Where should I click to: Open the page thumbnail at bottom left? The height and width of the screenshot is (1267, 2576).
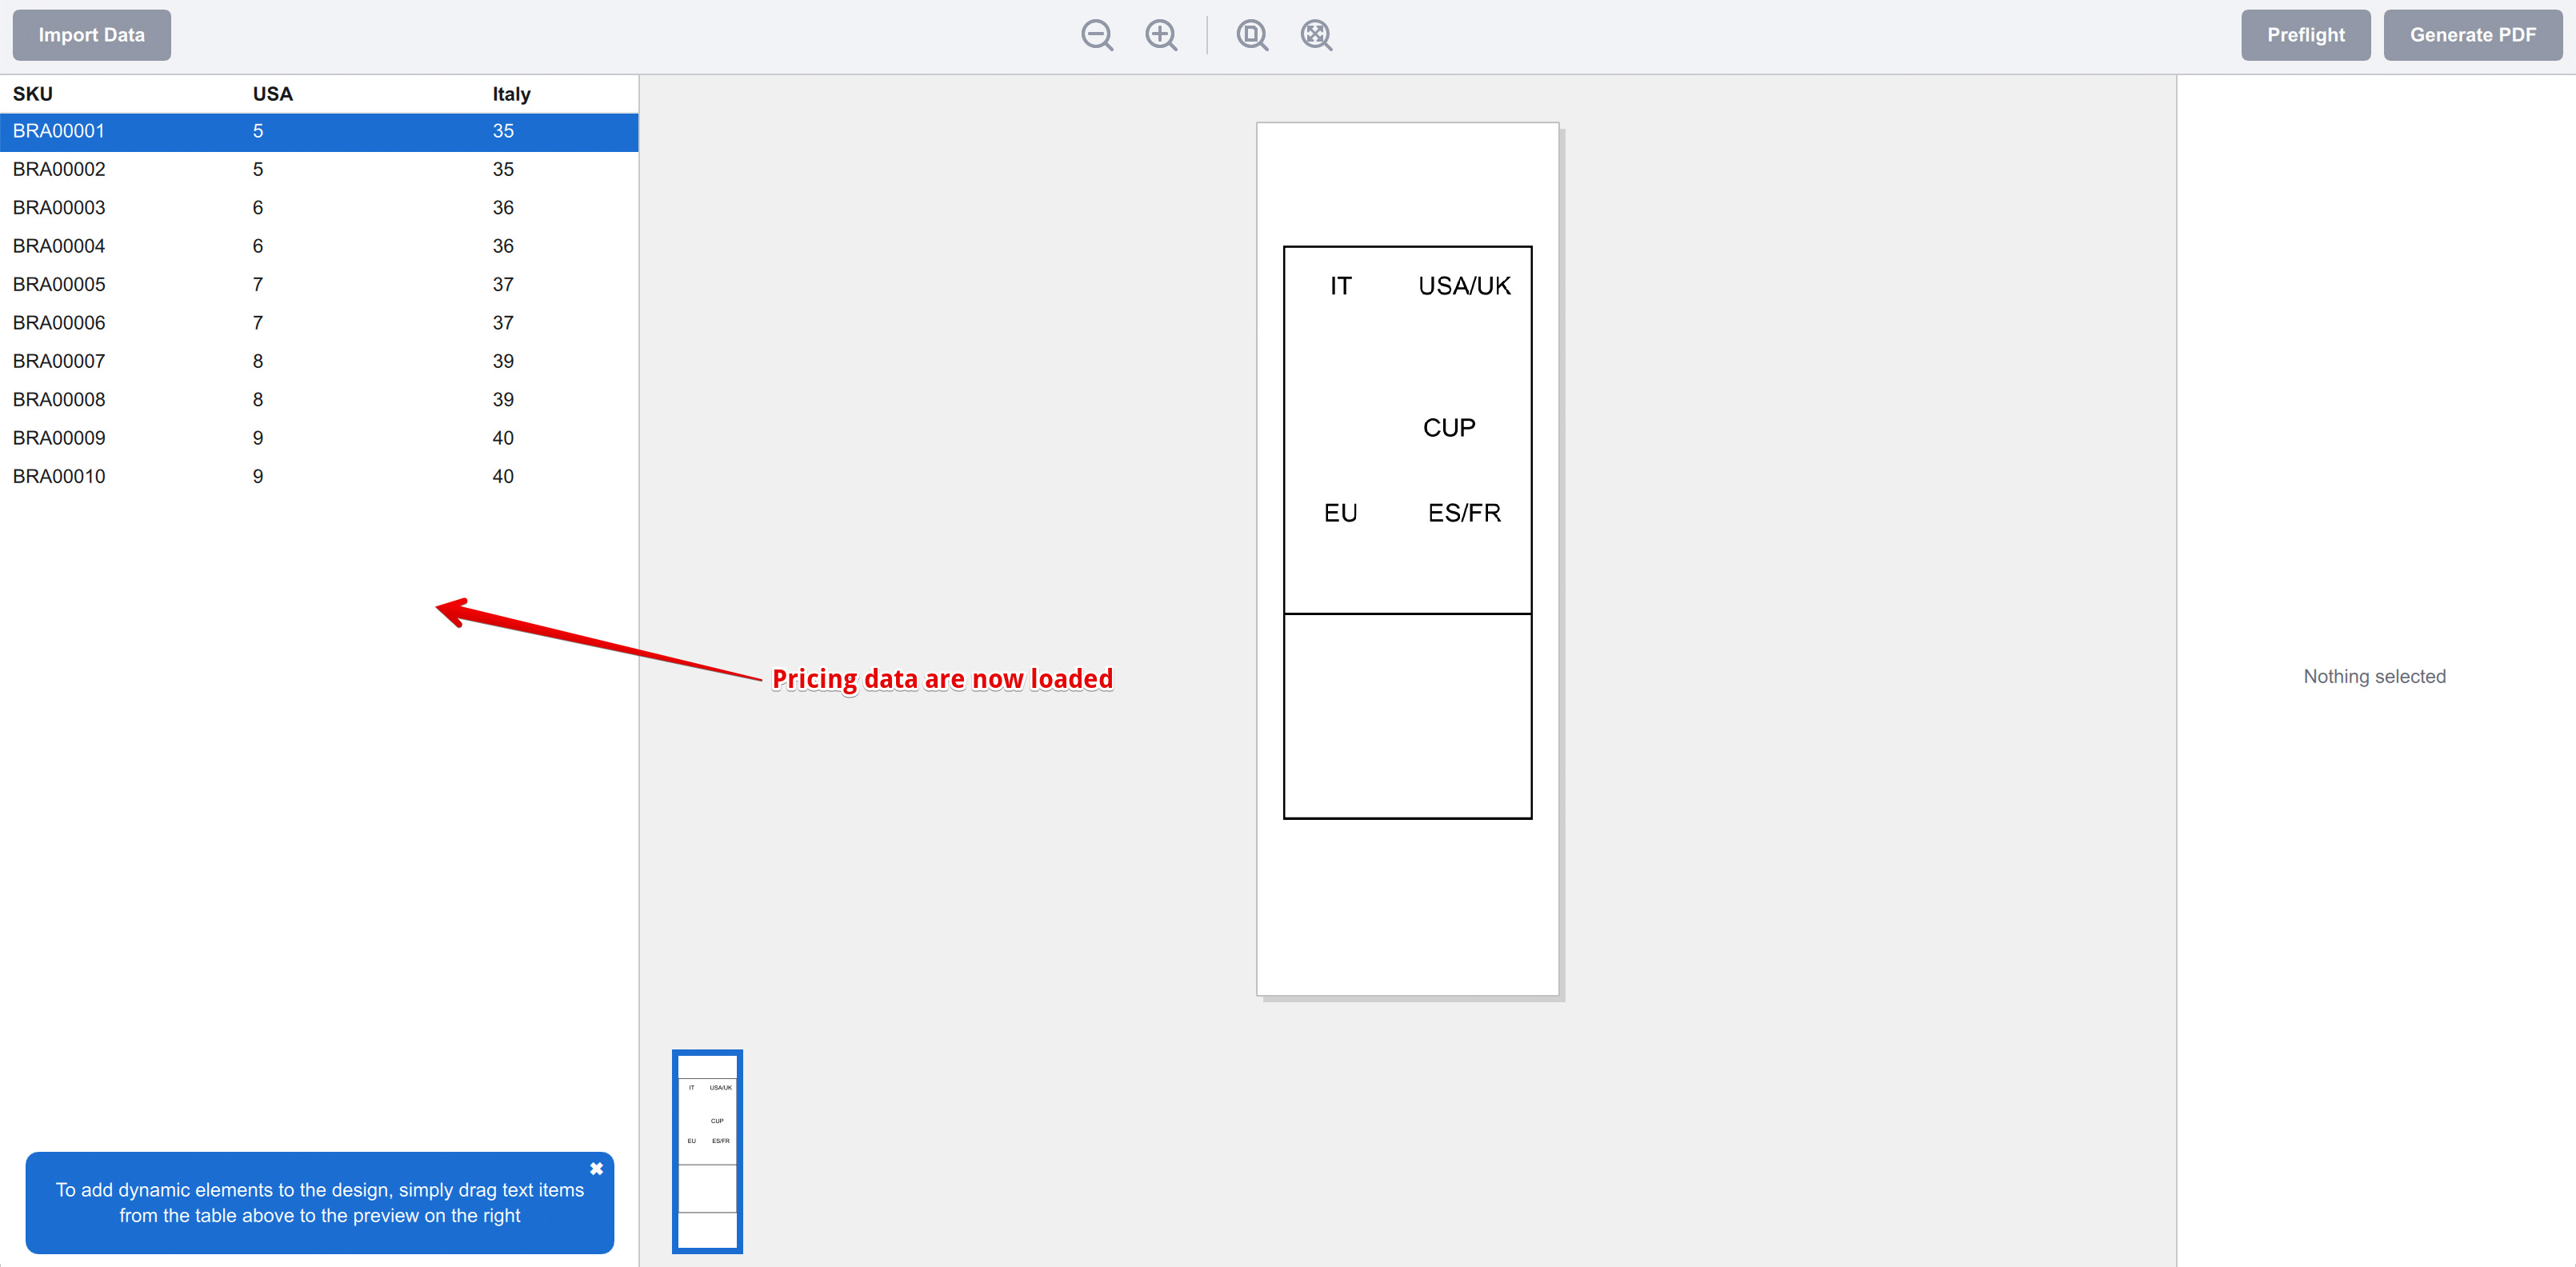707,1152
